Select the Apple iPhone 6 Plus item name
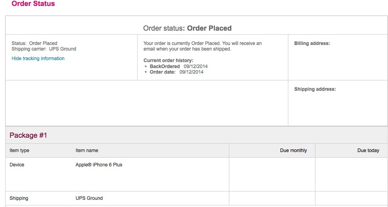The height and width of the screenshot is (207, 388). coord(99,165)
